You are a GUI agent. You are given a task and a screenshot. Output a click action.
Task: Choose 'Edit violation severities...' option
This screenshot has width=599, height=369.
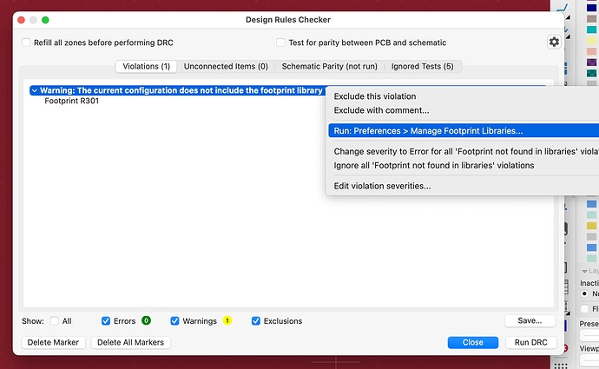point(382,186)
